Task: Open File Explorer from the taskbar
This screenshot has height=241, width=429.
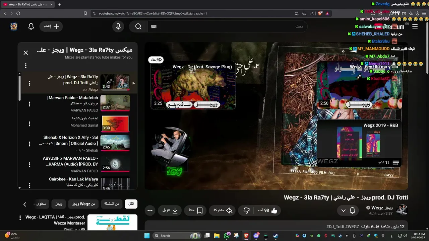Action: (217, 236)
